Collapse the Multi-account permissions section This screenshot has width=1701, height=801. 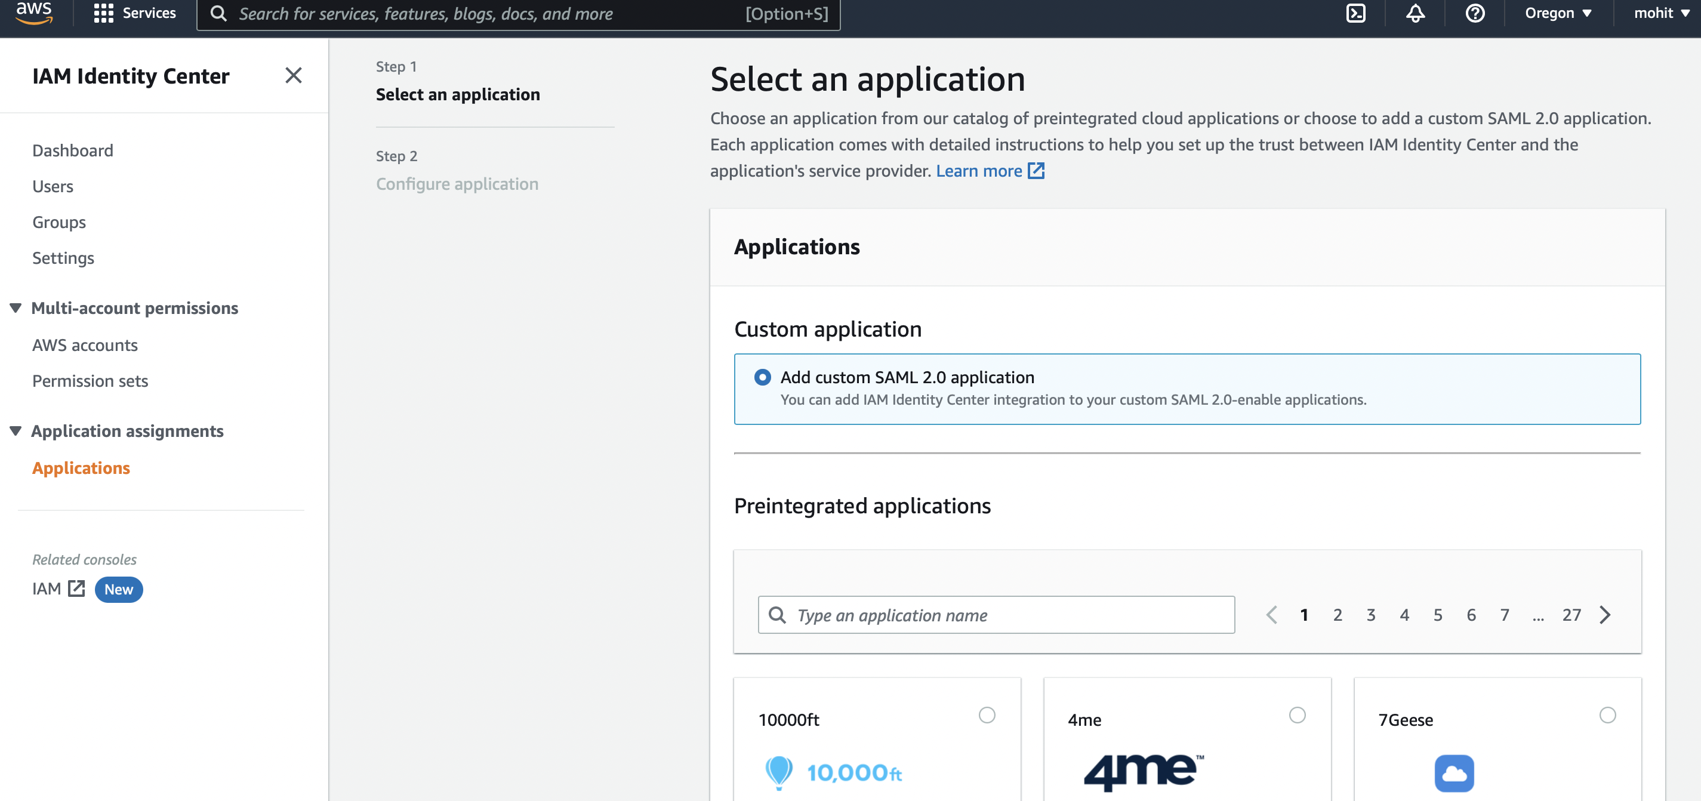click(x=14, y=308)
